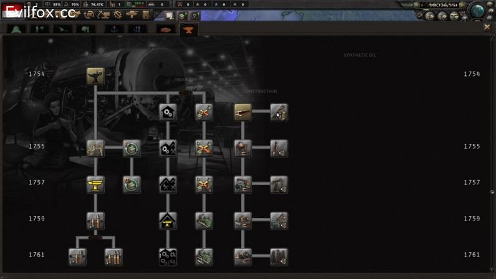
Task: Select the house-with-gears technology under Industry
Action: click(168, 112)
